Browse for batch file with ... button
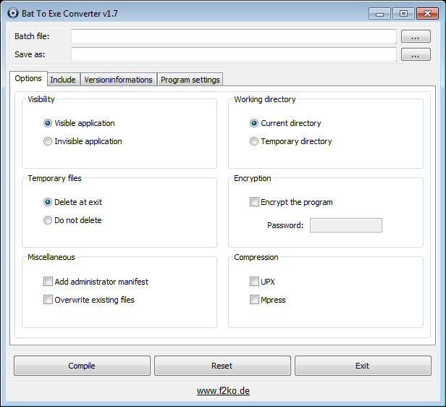Viewport: 446px width, 407px height. pyautogui.click(x=416, y=36)
